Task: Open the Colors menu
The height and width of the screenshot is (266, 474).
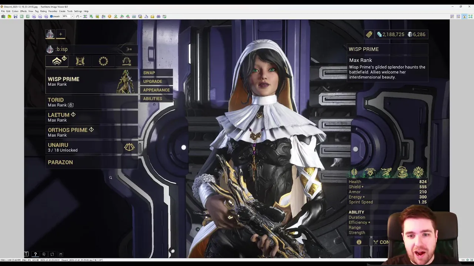Action: (15, 11)
